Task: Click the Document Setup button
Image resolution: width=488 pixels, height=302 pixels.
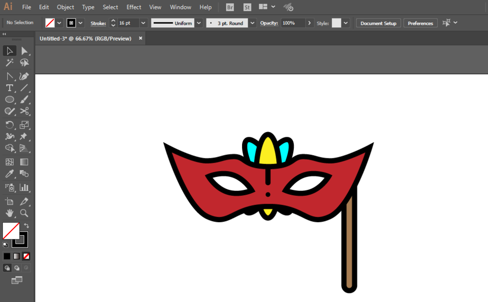Action: coord(378,23)
